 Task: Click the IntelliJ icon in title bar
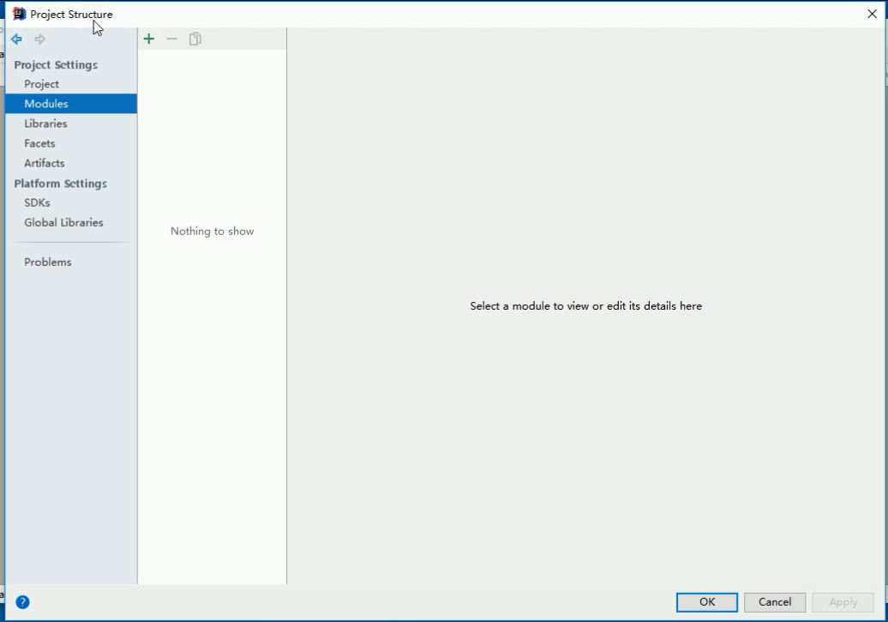point(19,14)
